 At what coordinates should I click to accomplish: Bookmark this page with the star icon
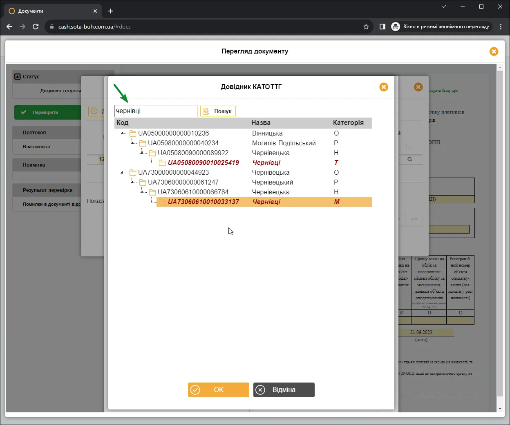[366, 27]
